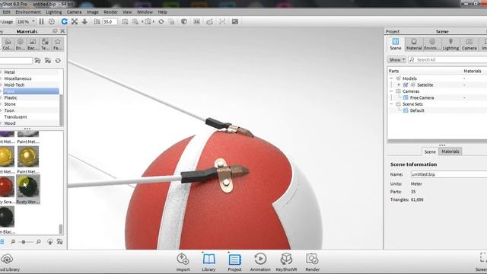
Task: Collapse the Models tree node
Action: coord(391,78)
